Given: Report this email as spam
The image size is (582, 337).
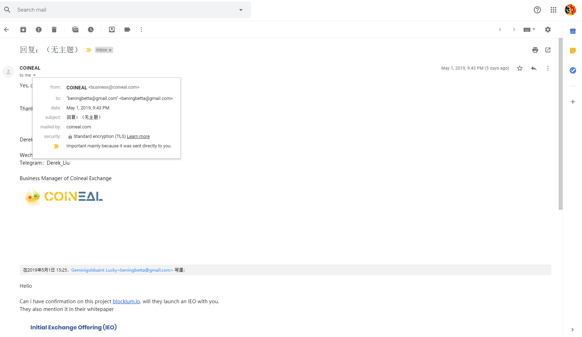Looking at the screenshot, I should pyautogui.click(x=39, y=30).
